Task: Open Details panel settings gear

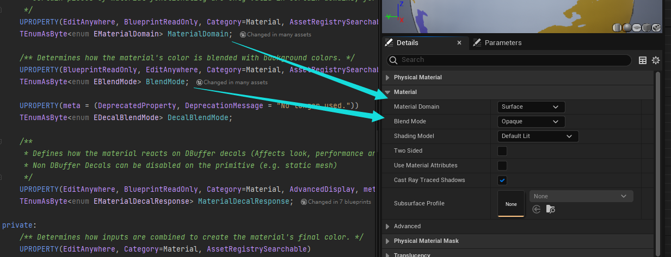Action: [x=656, y=60]
